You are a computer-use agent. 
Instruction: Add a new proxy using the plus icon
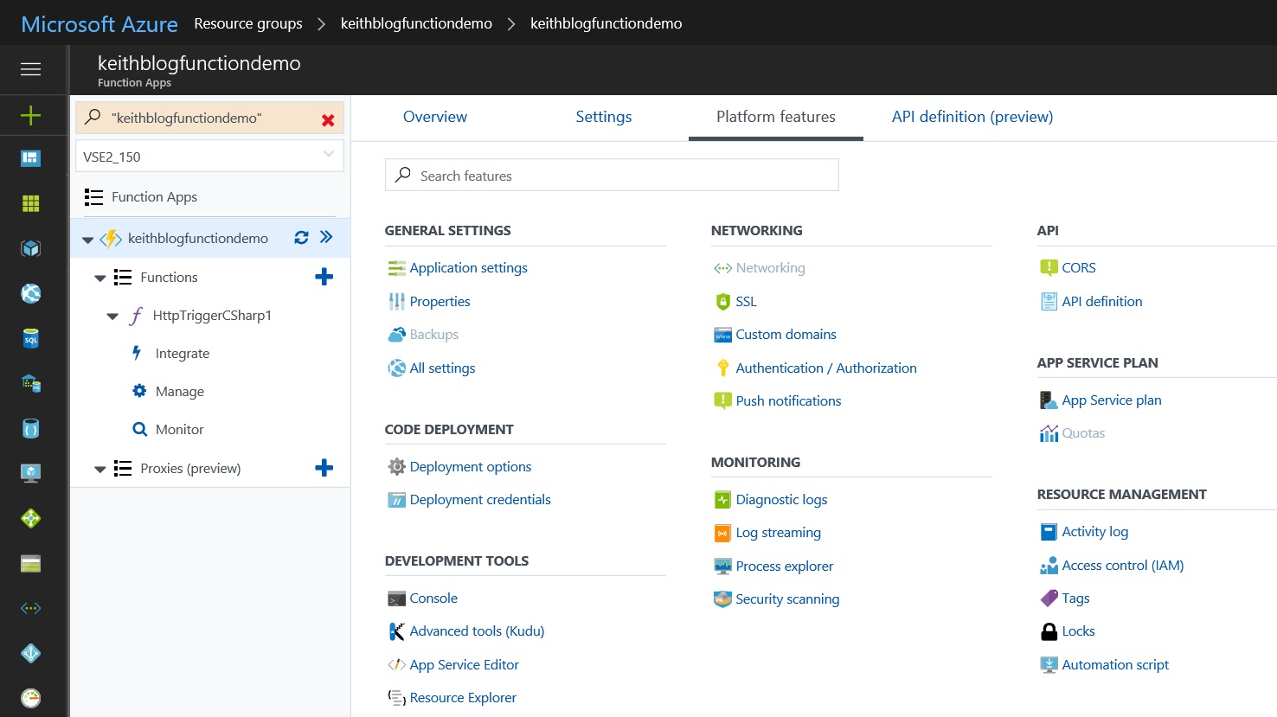(x=324, y=468)
